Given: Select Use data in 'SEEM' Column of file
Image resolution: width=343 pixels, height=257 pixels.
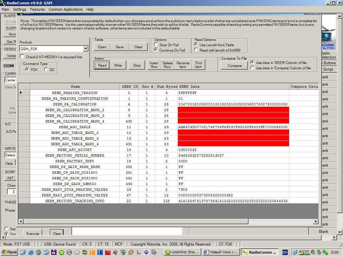Looking at the screenshot, I should point(252,62).
